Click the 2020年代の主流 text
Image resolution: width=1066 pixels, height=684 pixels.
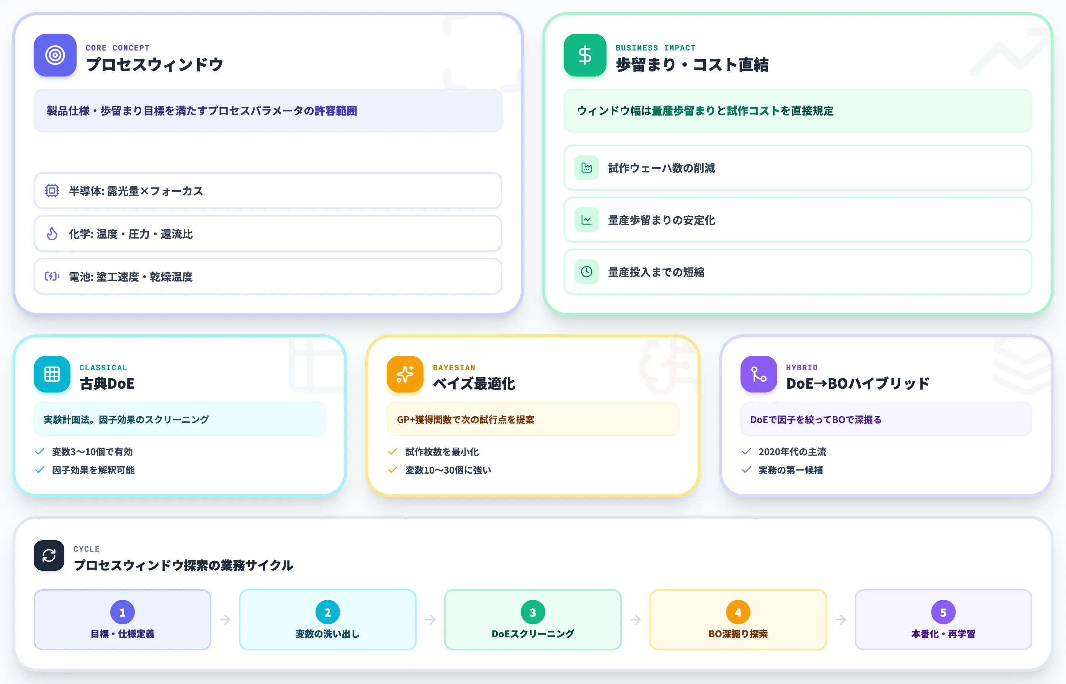tap(792, 452)
